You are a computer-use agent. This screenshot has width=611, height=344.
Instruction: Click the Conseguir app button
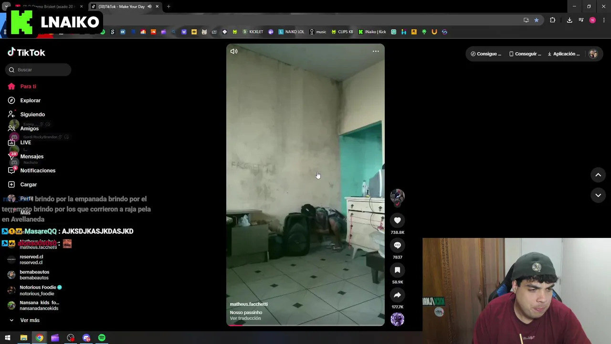pos(525,54)
